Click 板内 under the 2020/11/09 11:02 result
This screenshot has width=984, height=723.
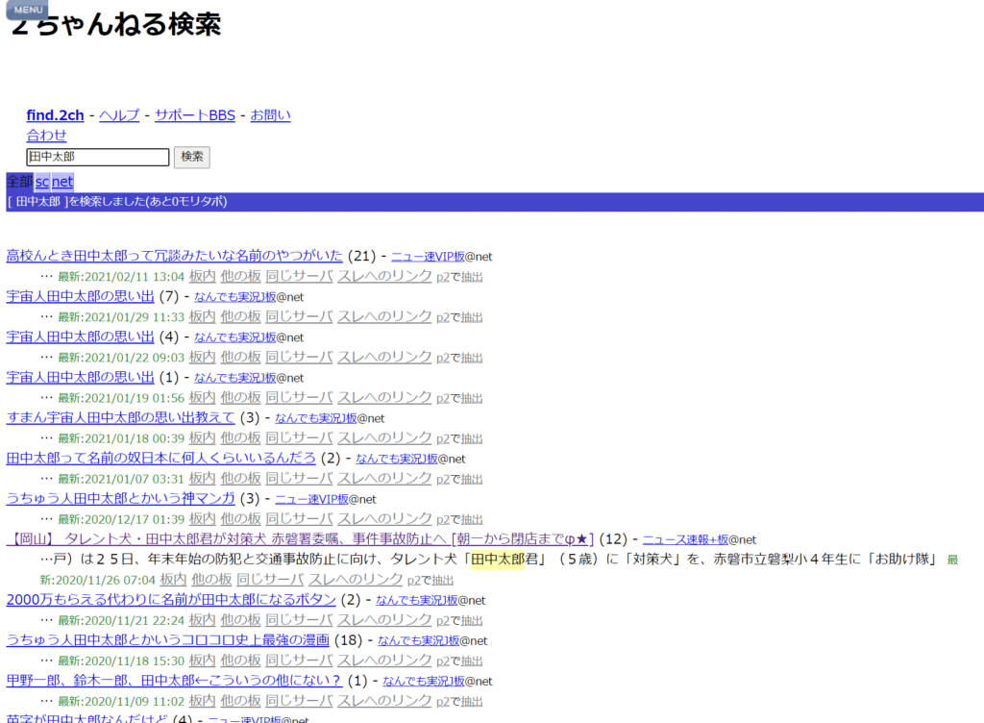click(202, 701)
